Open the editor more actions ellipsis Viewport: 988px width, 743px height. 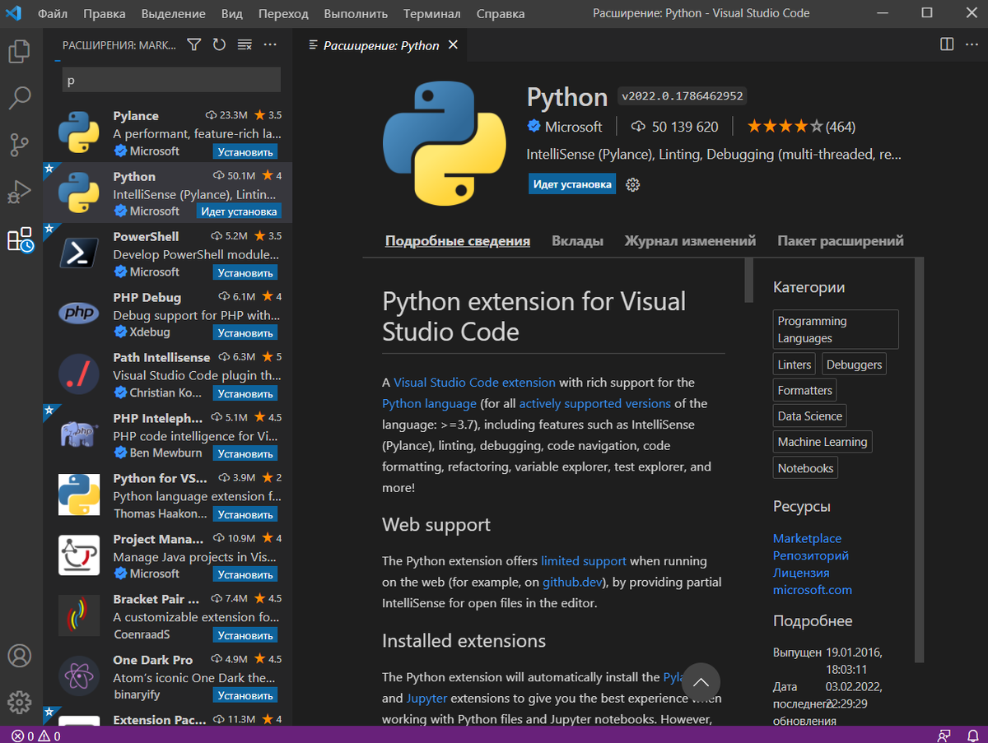[972, 44]
